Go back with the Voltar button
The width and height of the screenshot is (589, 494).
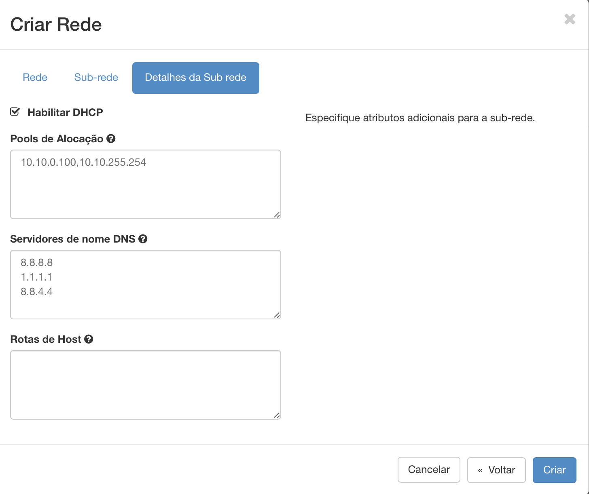(496, 470)
